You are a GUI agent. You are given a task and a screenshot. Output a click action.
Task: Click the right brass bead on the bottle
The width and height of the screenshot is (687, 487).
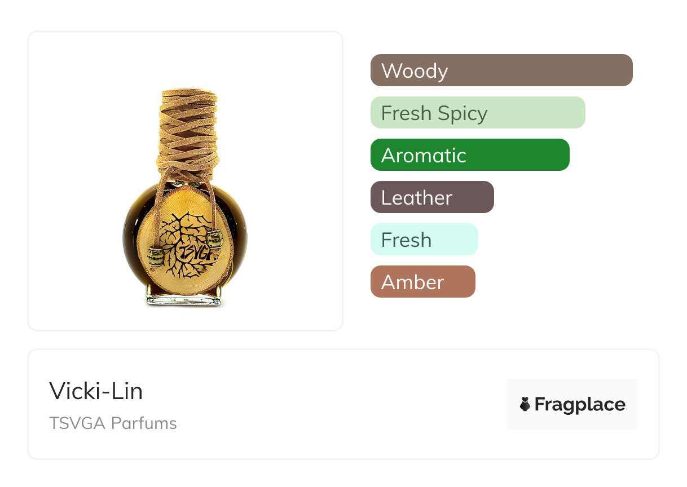click(x=214, y=239)
